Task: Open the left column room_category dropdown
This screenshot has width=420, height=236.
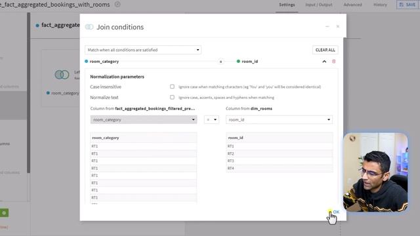Action: click(x=144, y=119)
